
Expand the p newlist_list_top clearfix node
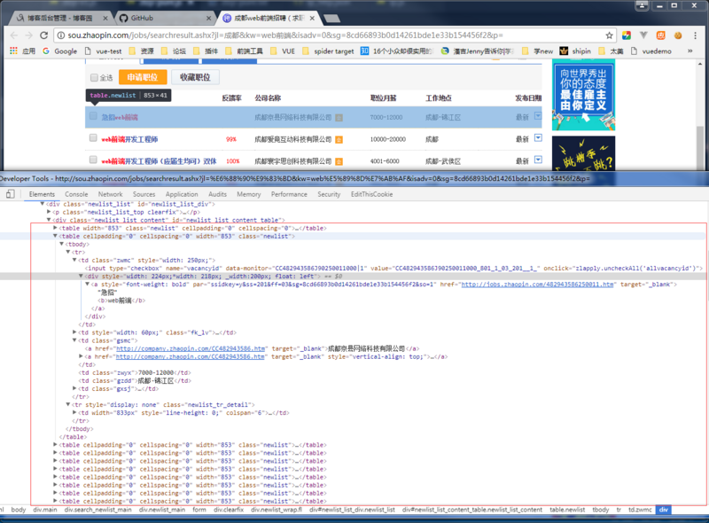point(49,212)
